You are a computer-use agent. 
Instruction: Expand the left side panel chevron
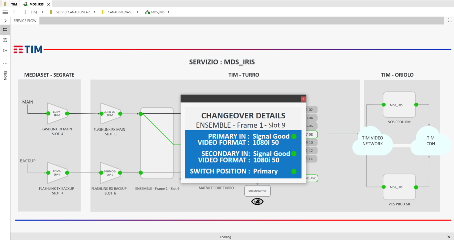coord(5,21)
